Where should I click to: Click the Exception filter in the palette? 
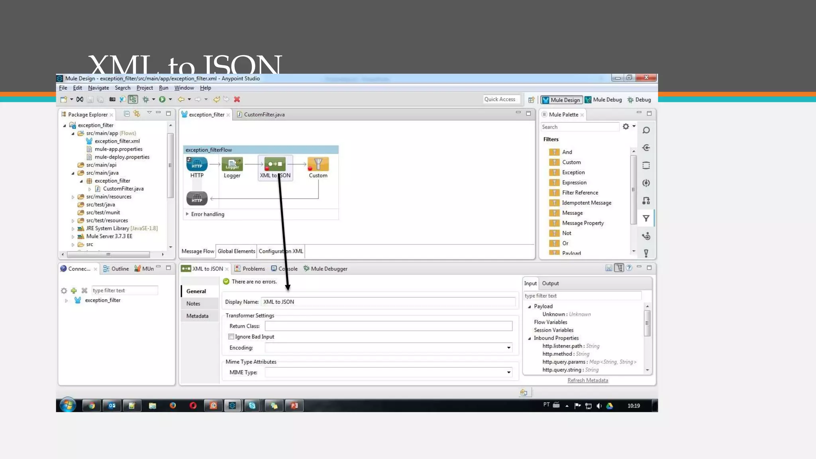(573, 173)
